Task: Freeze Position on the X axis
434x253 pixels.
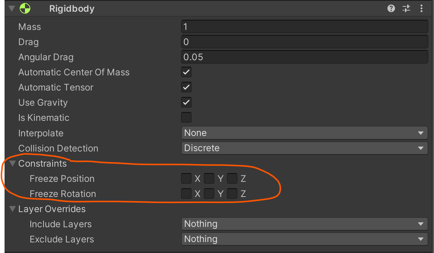Action: pos(186,178)
